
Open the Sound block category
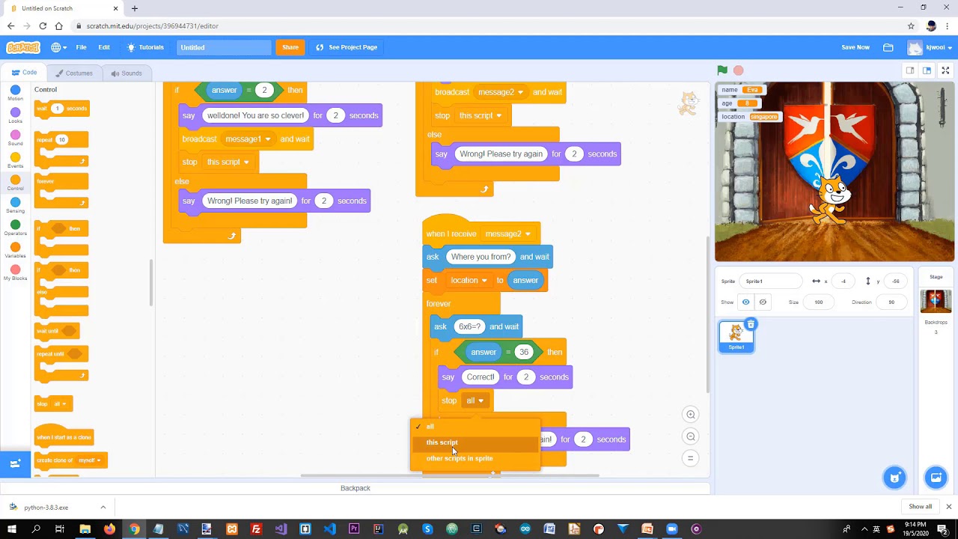pos(15,138)
